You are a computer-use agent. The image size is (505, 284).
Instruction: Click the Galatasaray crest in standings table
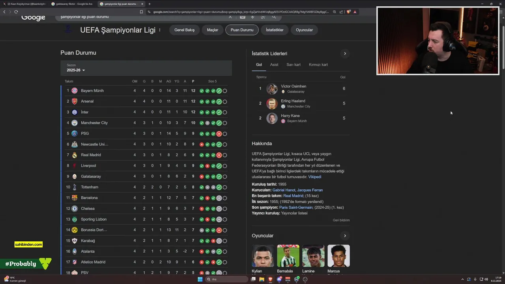click(x=75, y=176)
